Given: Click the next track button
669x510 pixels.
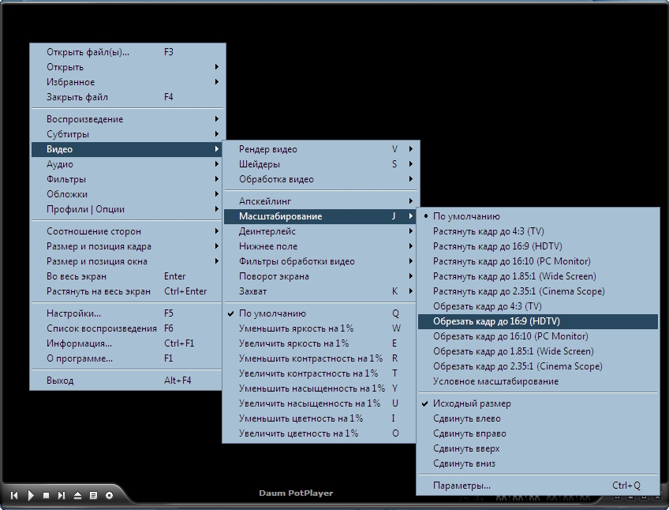Looking at the screenshot, I should (62, 495).
